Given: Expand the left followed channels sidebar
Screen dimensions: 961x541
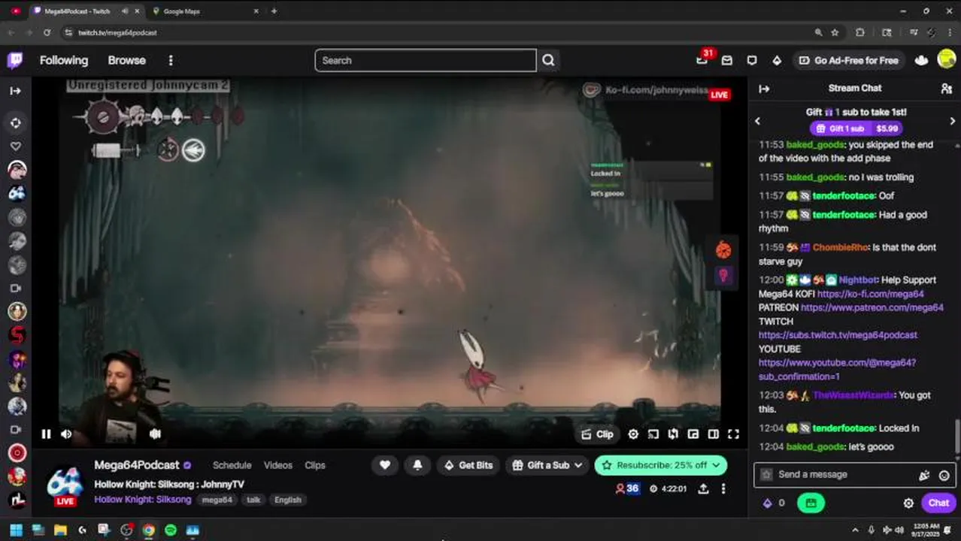Looking at the screenshot, I should tap(15, 91).
